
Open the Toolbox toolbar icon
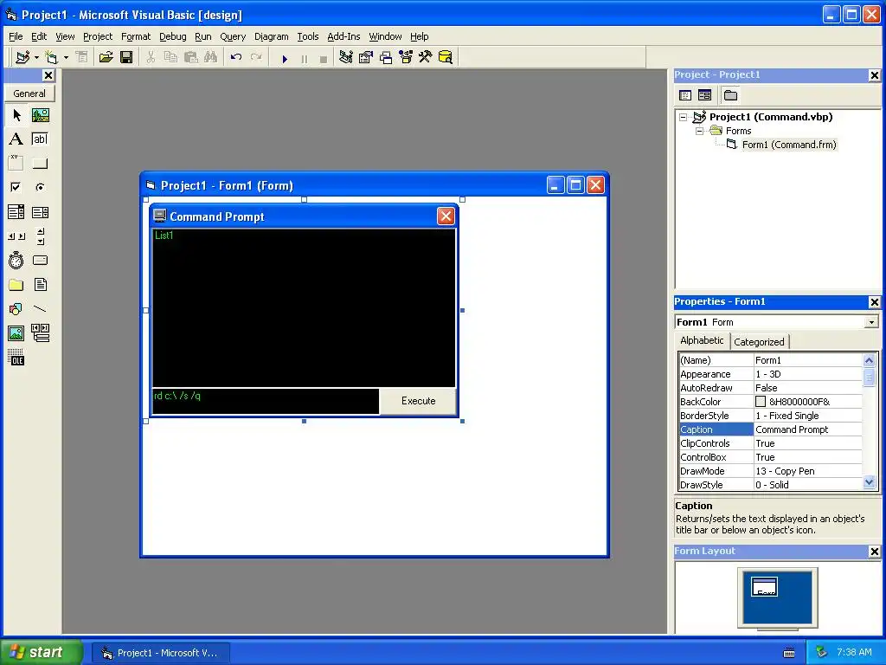426,57
